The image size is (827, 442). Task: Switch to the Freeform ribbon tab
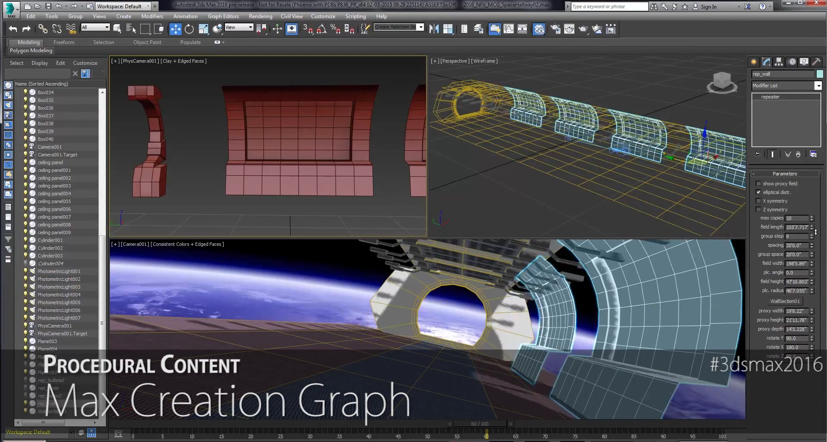(64, 42)
